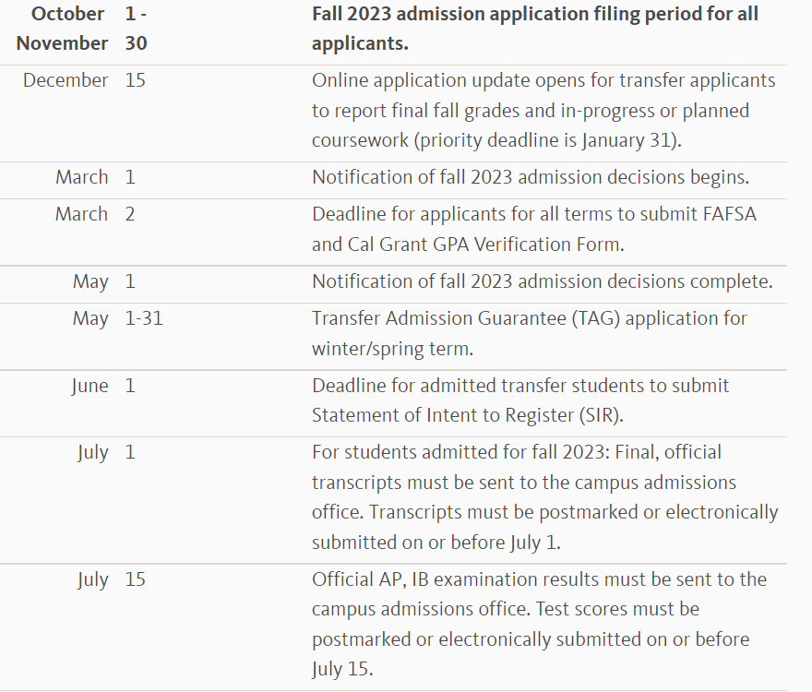
Task: Click the date "2" in the FAFSA deadline row
Action: (x=130, y=214)
